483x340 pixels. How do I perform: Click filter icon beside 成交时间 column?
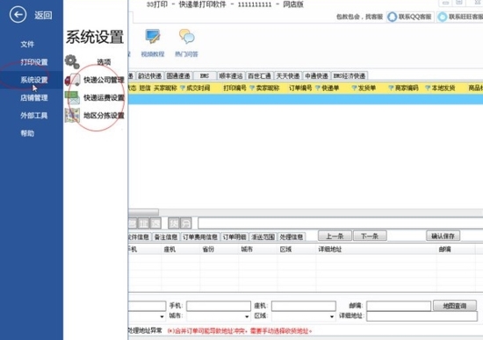click(x=183, y=89)
